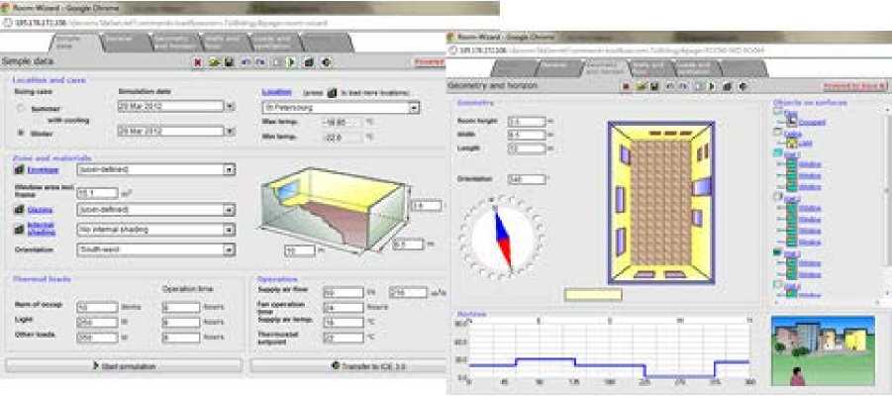Viewport: 892px width, 396px height.
Task: Click the Num of occup input field
Action: 97,307
